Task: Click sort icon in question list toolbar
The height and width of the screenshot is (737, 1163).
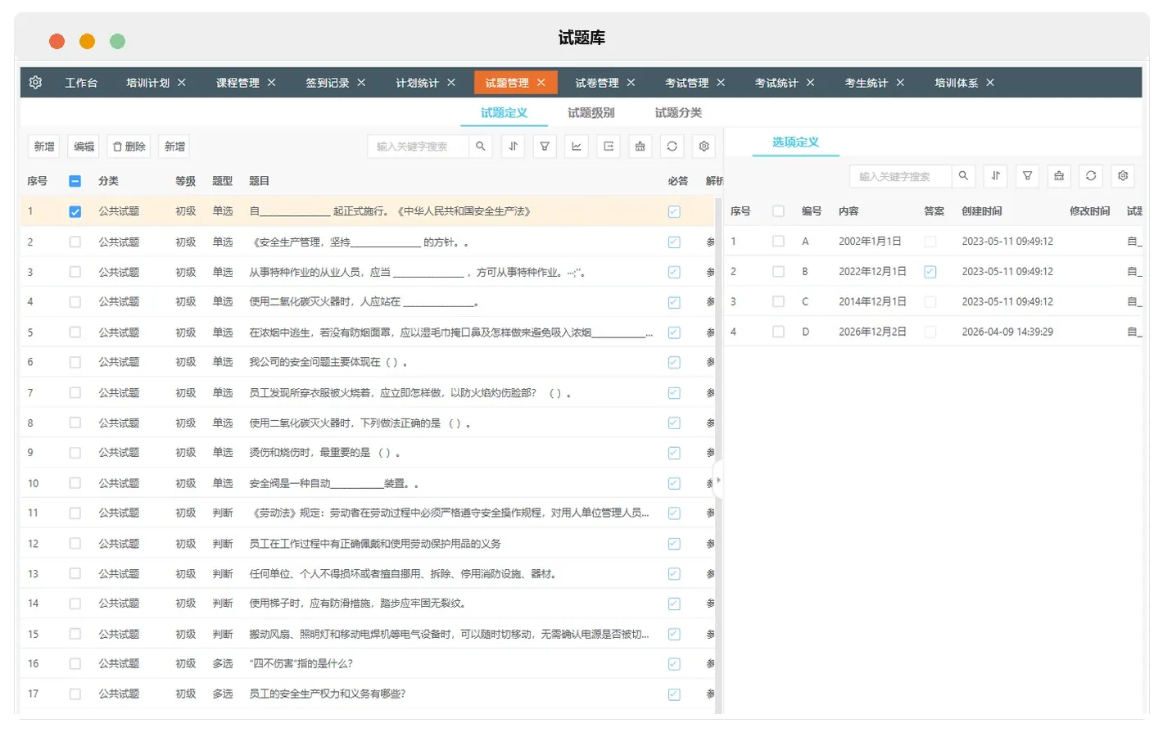Action: (513, 147)
